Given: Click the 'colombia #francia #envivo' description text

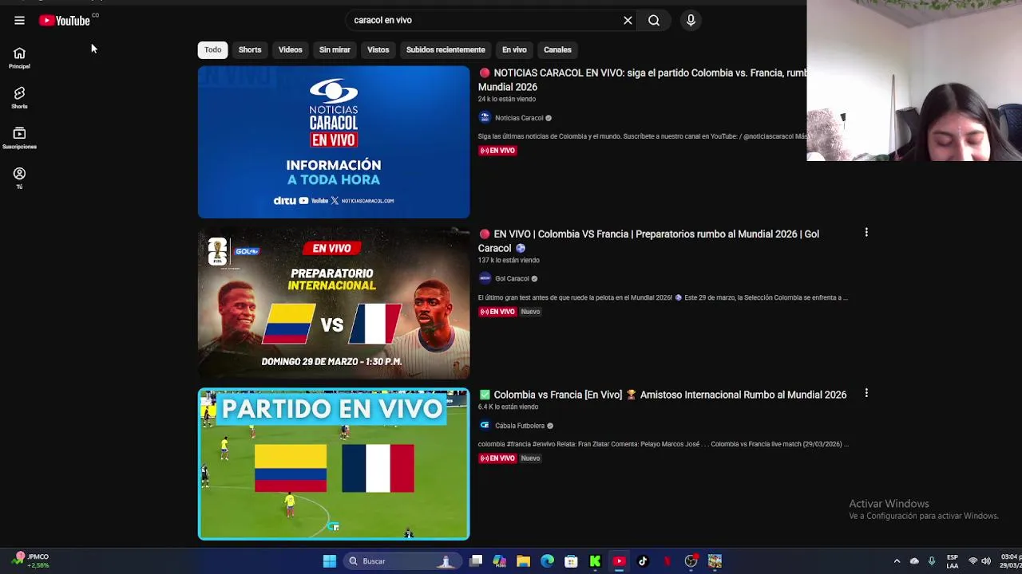Looking at the screenshot, I should 663,444.
